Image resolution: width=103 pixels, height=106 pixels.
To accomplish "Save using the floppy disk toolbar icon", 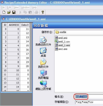I will coord(14,12).
